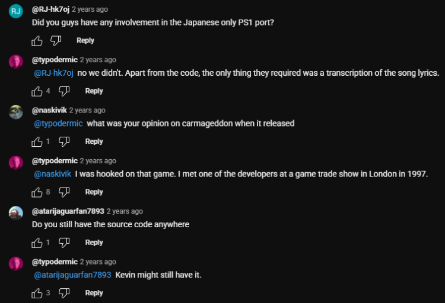
Task: Open the blue @naskivik mention link
Action: (x=52, y=174)
